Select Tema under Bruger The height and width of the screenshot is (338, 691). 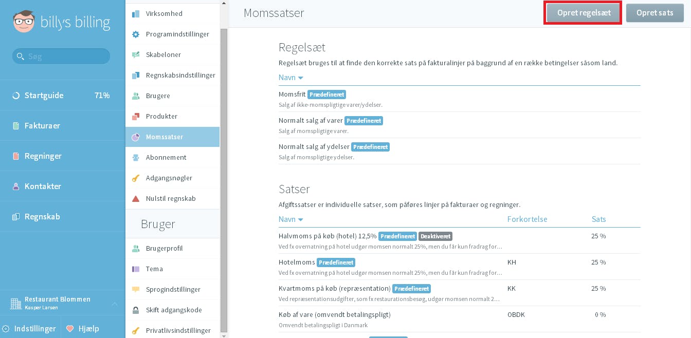click(172, 269)
